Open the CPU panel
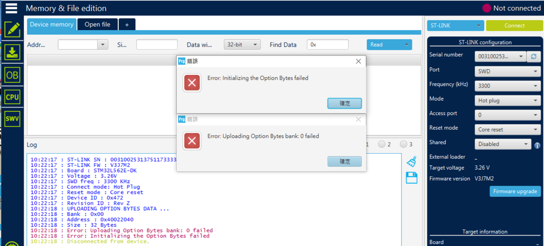This screenshot has width=544, height=246. (x=12, y=98)
